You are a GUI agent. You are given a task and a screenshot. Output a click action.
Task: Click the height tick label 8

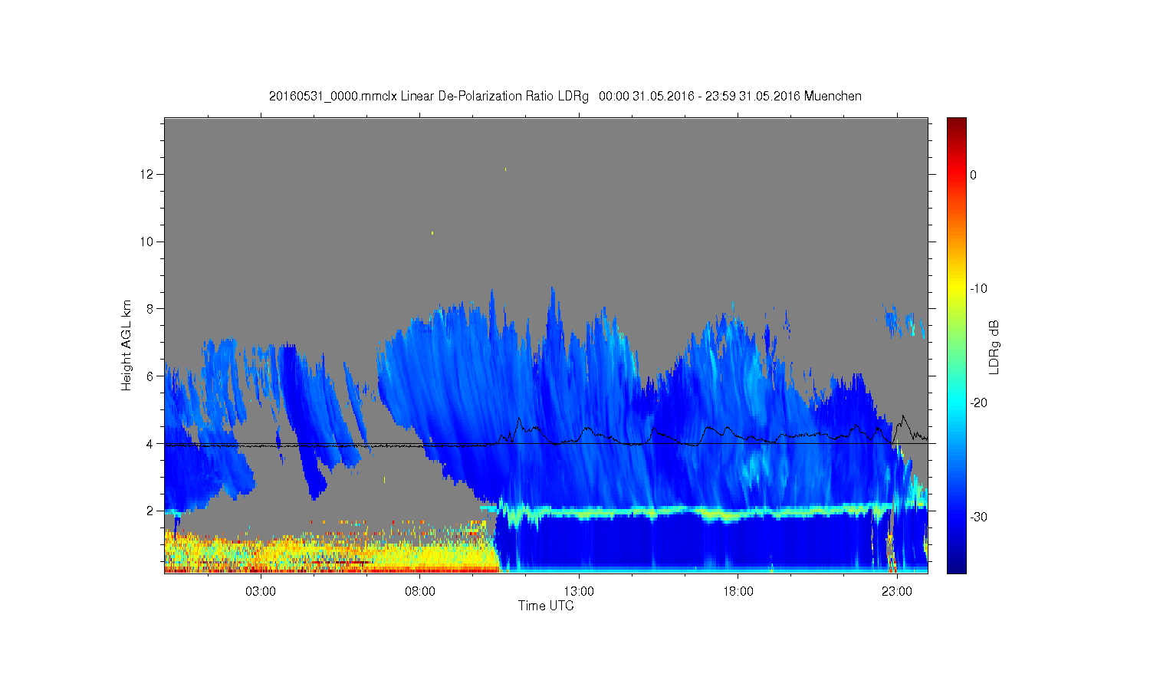pos(151,309)
